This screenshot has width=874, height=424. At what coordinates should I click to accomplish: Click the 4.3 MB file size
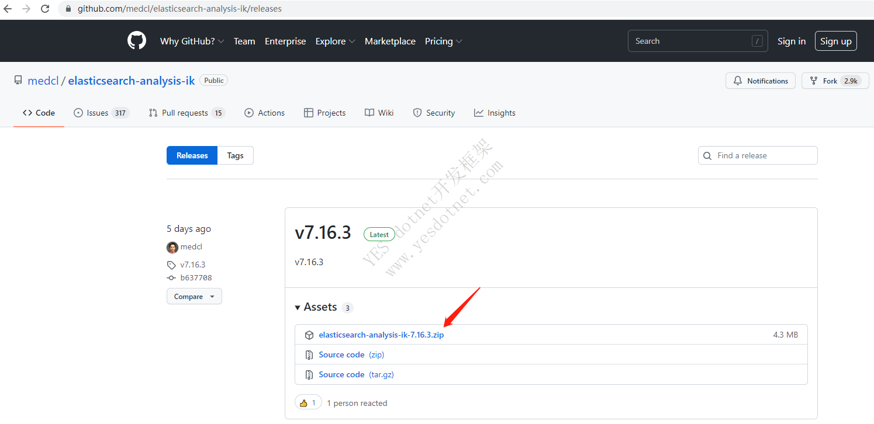pyautogui.click(x=785, y=335)
